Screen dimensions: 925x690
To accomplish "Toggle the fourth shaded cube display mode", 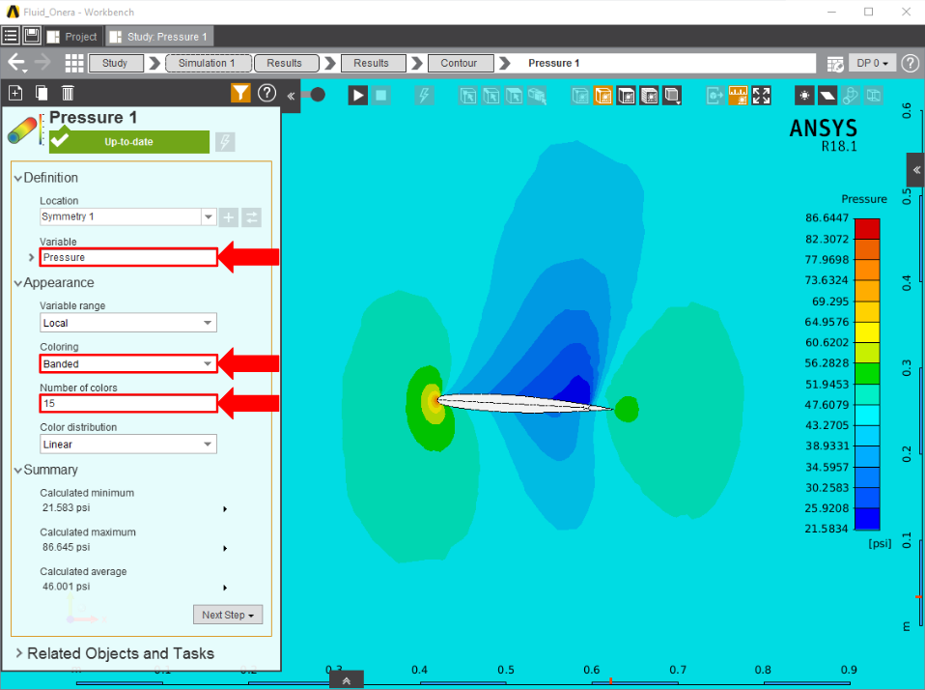I will tap(649, 95).
